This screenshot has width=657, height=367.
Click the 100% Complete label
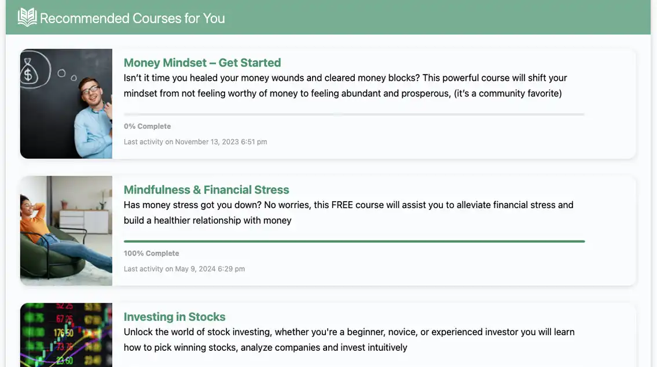click(x=151, y=253)
